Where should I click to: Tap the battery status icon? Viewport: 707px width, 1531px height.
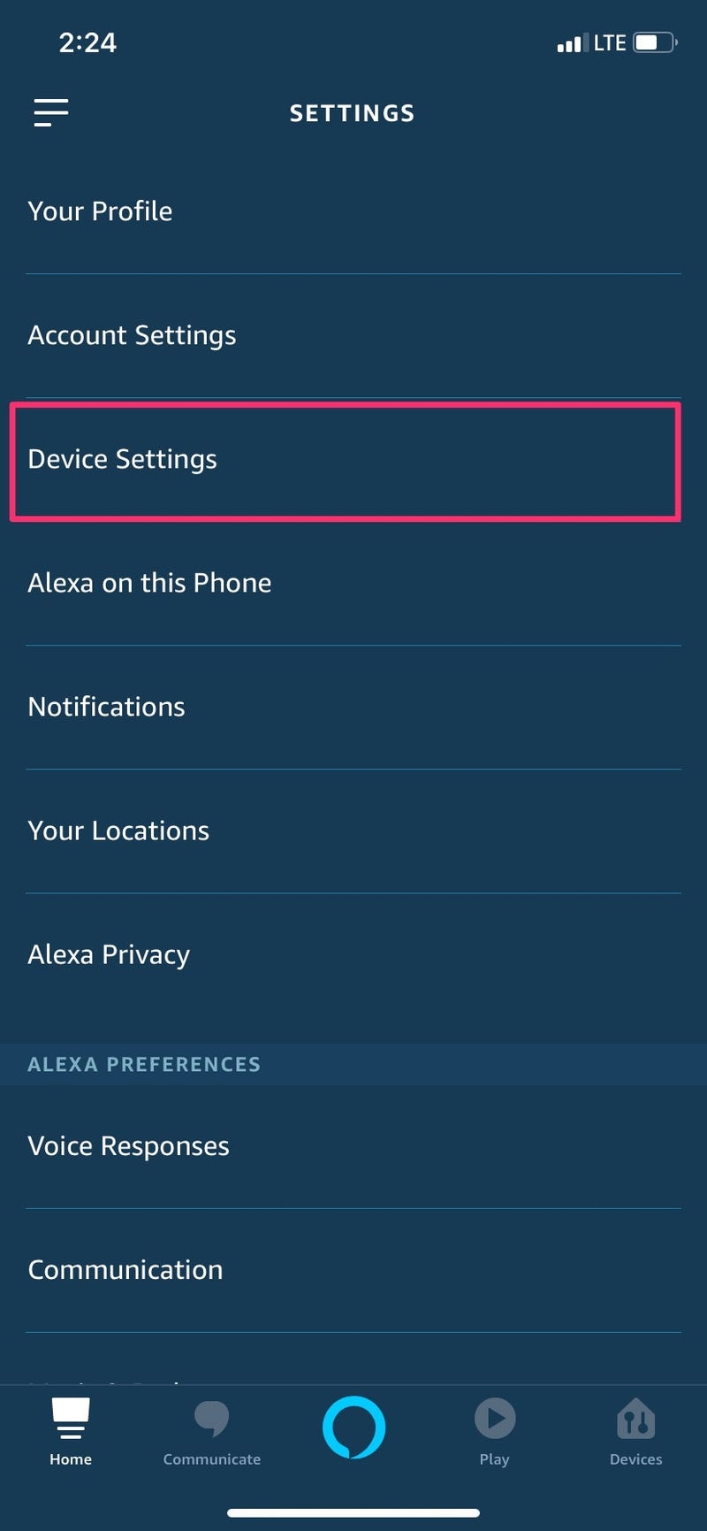655,42
